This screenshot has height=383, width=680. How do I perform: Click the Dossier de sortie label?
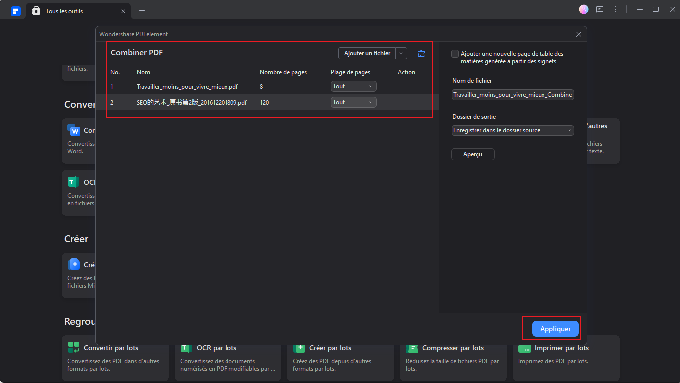point(474,117)
